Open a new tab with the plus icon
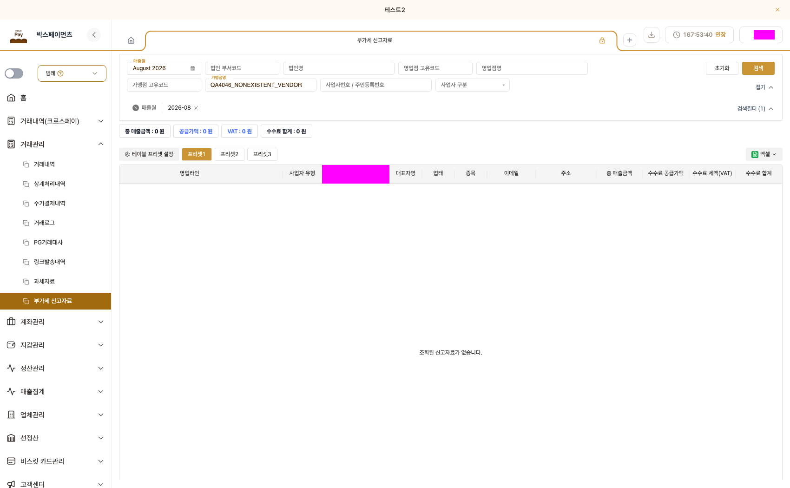Image resolution: width=790 pixels, height=488 pixels. [x=630, y=40]
